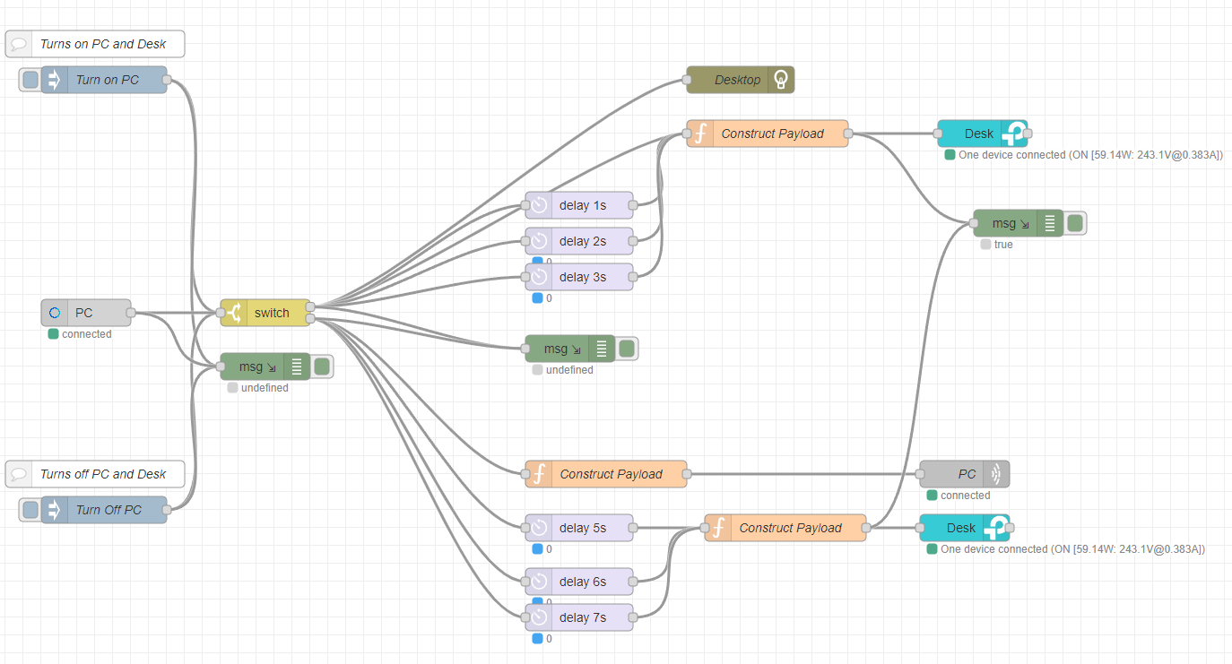Viewport: 1232px width, 664px height.
Task: Click the lower output port of switch node
Action: coord(310,318)
